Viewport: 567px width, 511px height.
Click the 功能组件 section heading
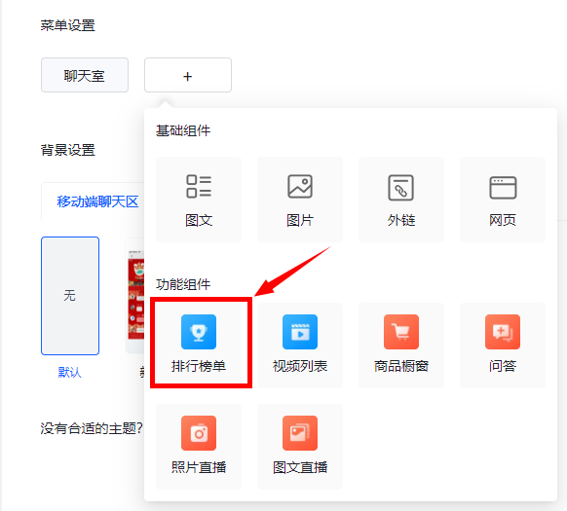(183, 284)
